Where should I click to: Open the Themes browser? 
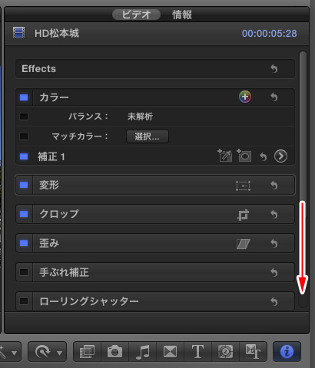253,352
